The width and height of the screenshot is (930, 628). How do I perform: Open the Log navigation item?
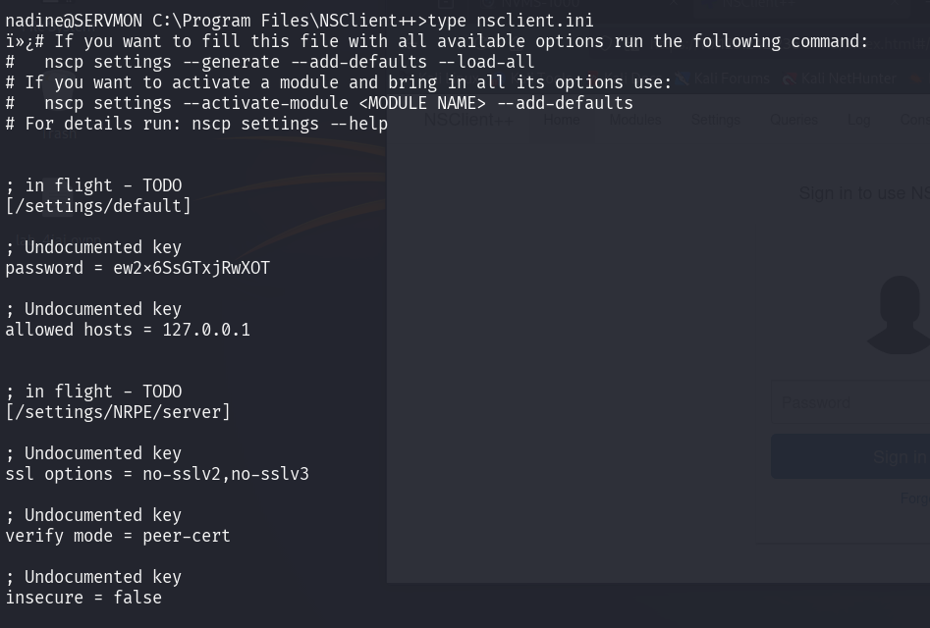[858, 120]
